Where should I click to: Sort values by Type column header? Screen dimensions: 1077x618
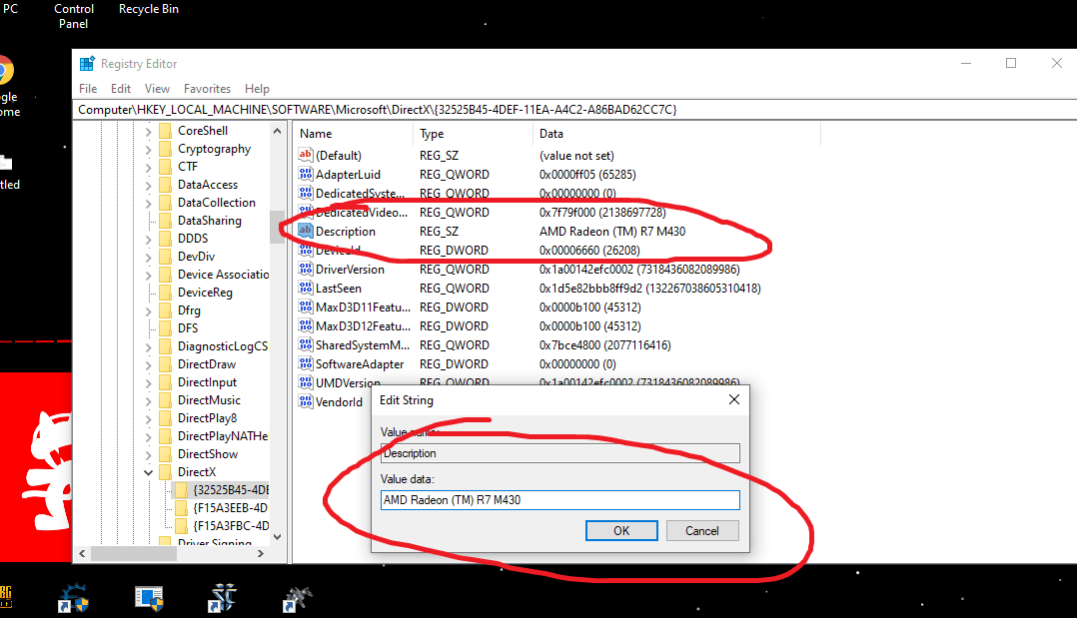tap(474, 134)
